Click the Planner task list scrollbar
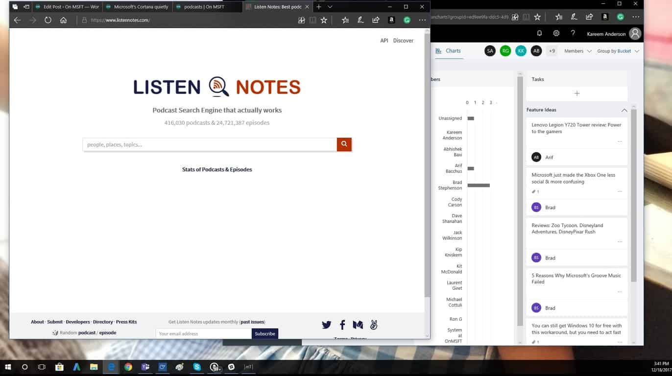The height and width of the screenshot is (376, 672). (633, 196)
